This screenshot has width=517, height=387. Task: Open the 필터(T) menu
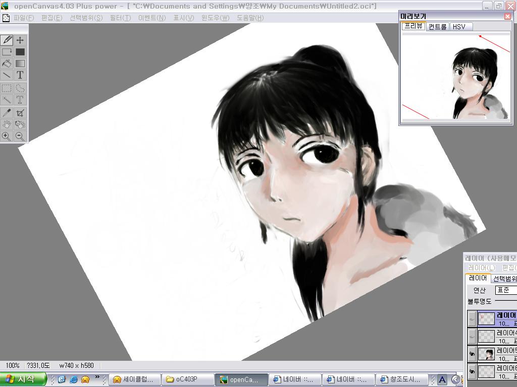point(120,18)
